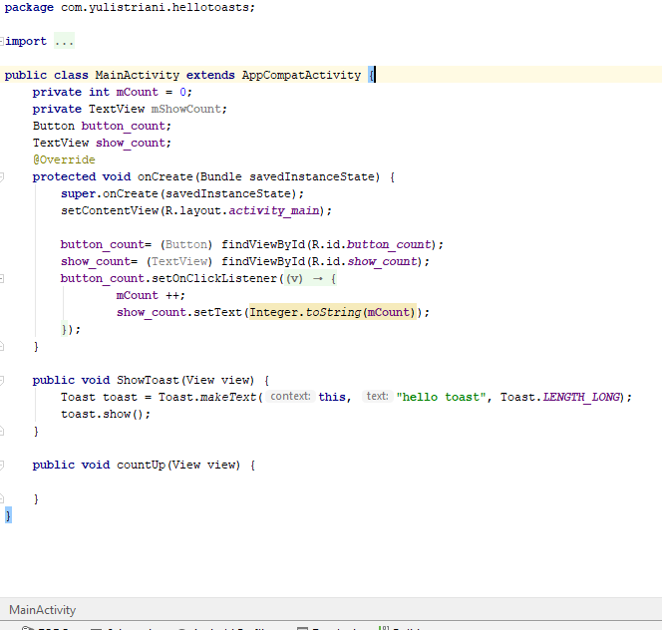Collapse the onCreate method using its fold marker

coord(2,176)
